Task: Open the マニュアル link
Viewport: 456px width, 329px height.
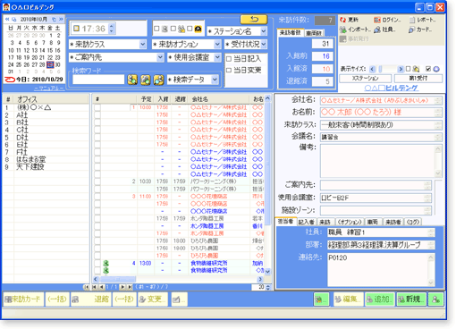Action: pyautogui.click(x=49, y=89)
